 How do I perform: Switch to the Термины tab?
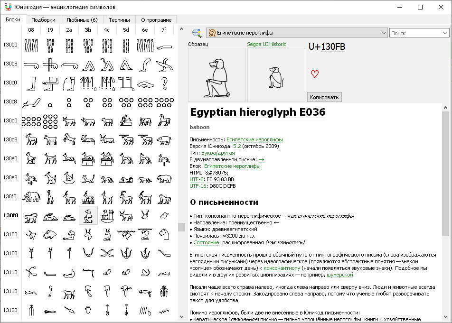pos(119,20)
